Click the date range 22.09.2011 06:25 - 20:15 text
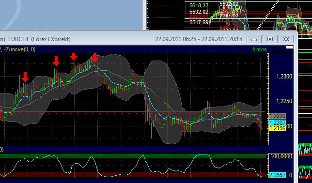Screen dimensions: 312x183 pos(199,39)
